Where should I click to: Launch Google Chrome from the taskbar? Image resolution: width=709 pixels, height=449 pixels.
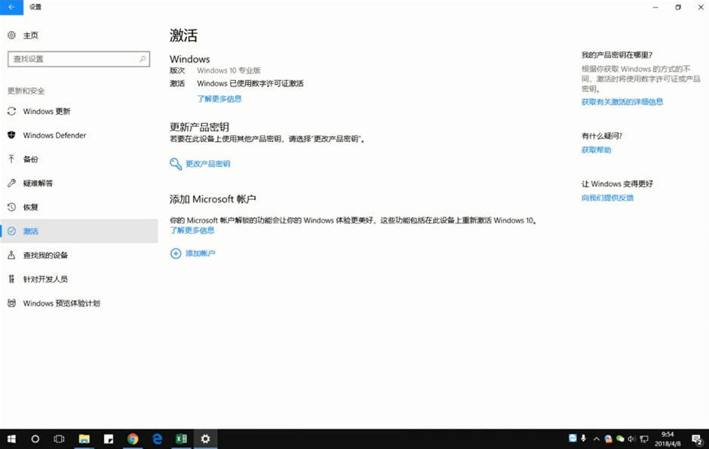coord(133,438)
